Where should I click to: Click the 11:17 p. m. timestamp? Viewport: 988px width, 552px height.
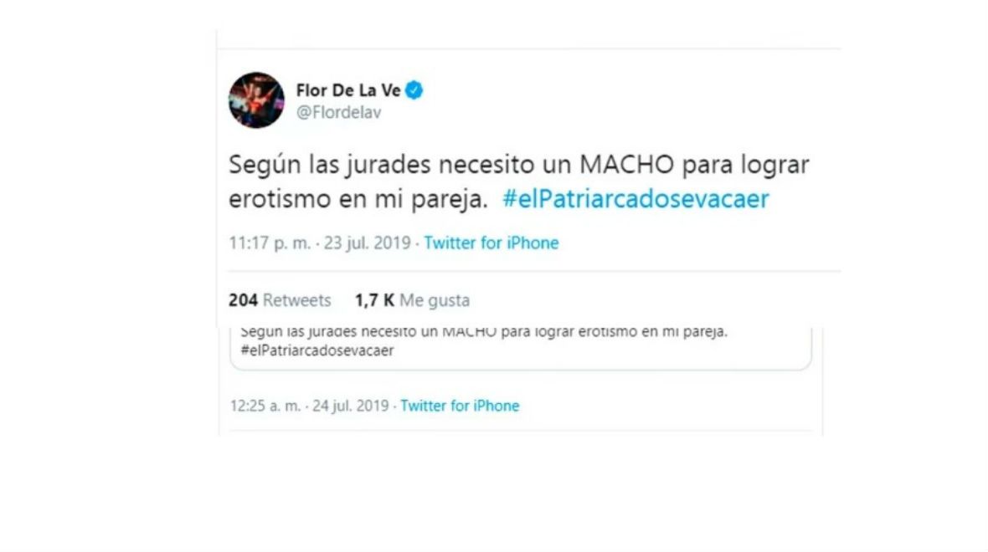tap(270, 243)
